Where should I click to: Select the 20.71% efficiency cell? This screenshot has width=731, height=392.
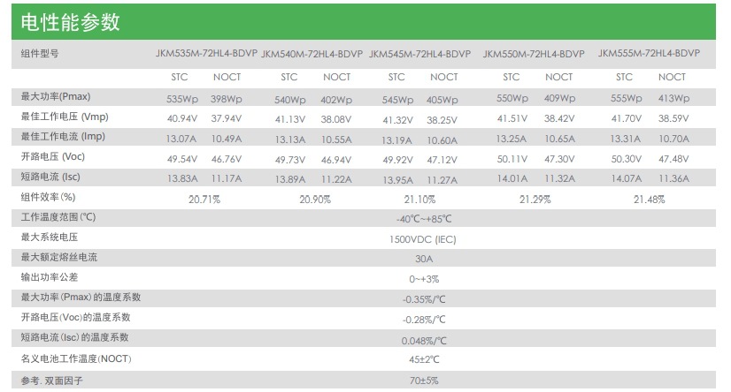point(204,200)
